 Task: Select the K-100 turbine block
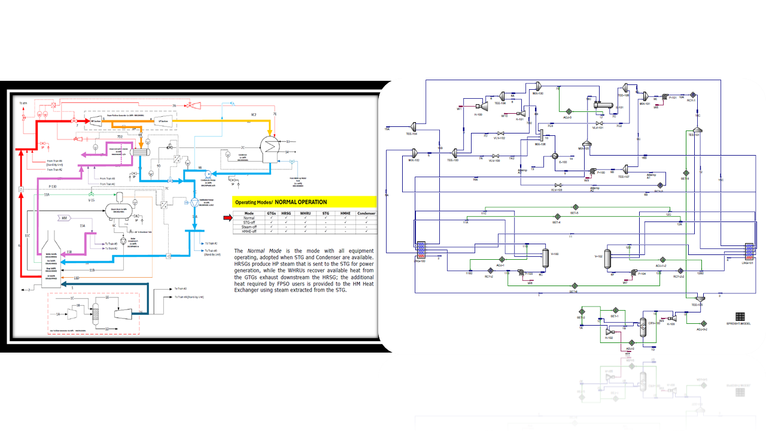pyautogui.click(x=483, y=107)
